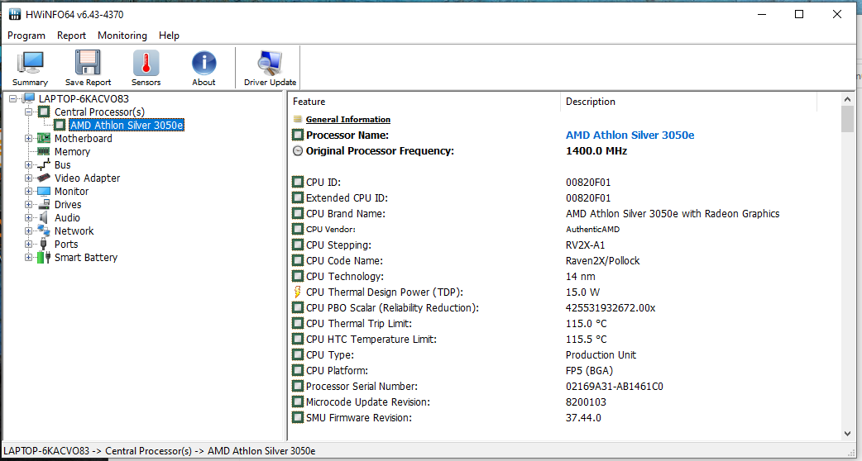
Task: Open the Report menu
Action: 71,36
